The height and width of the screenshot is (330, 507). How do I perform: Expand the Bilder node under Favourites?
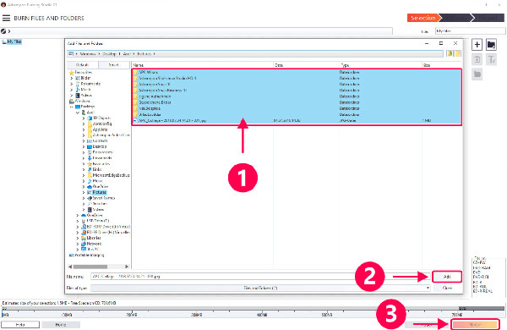72,78
